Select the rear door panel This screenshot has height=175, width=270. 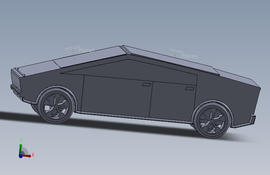click(172, 102)
